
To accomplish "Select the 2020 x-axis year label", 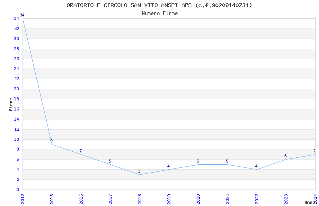I will [199, 199].
